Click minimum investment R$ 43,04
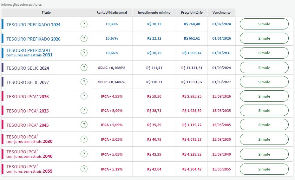The height and width of the screenshot is (180, 295). (x=154, y=169)
